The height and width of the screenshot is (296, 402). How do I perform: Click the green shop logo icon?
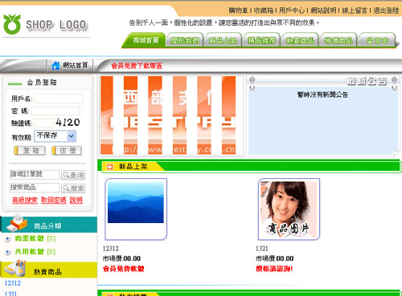click(x=12, y=24)
